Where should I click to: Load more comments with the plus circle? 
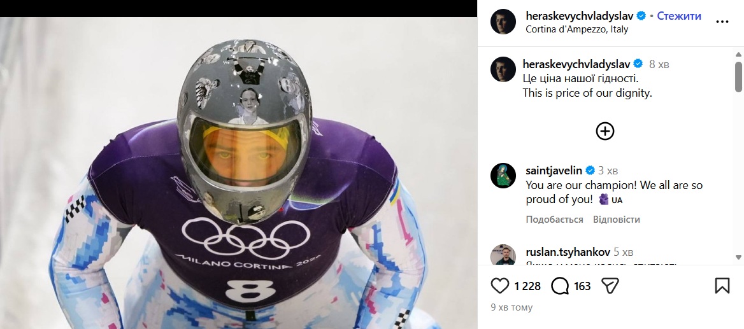604,131
